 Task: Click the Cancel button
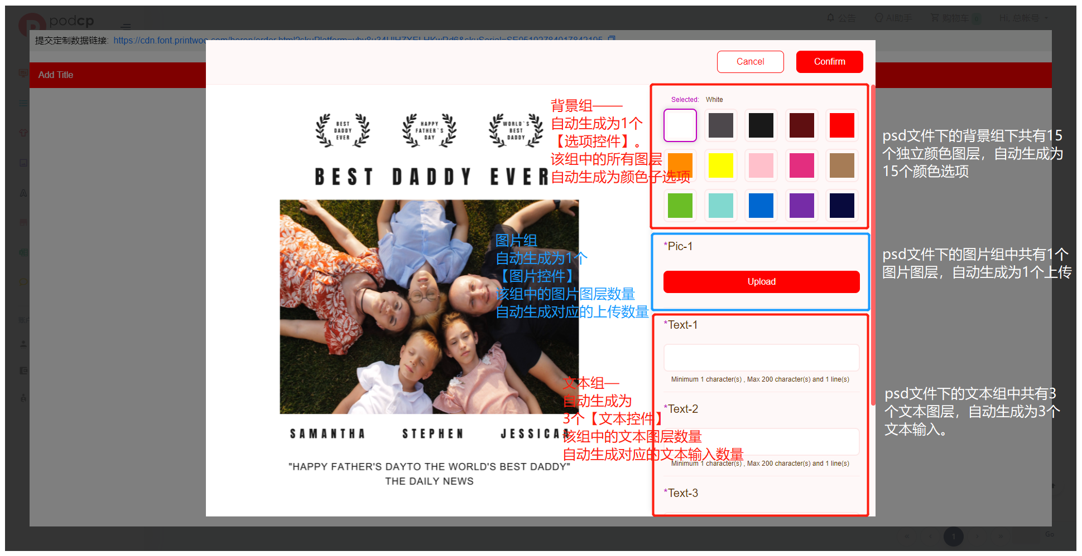[x=750, y=62]
